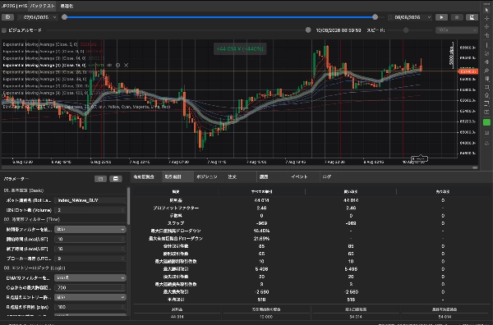Open the R entry permission dropdown above pips field
The image size is (493, 325).
coord(90,297)
